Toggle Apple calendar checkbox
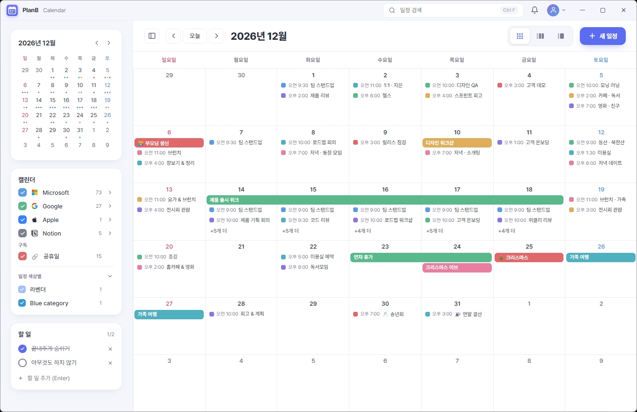Viewport: 637px width, 412px height. point(22,220)
